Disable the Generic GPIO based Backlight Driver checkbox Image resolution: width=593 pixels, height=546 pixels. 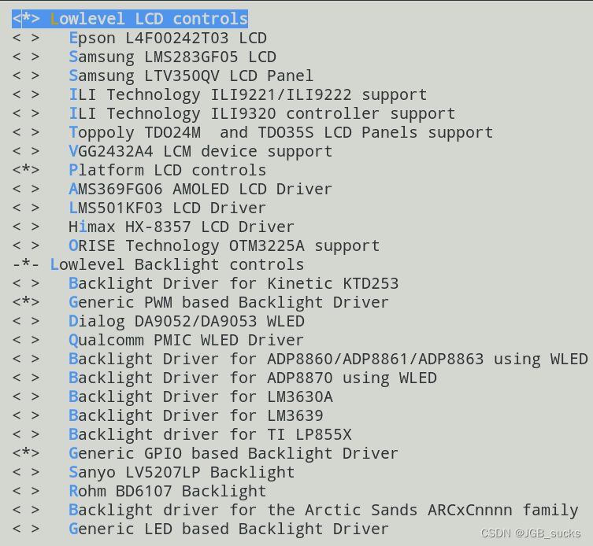(26, 453)
